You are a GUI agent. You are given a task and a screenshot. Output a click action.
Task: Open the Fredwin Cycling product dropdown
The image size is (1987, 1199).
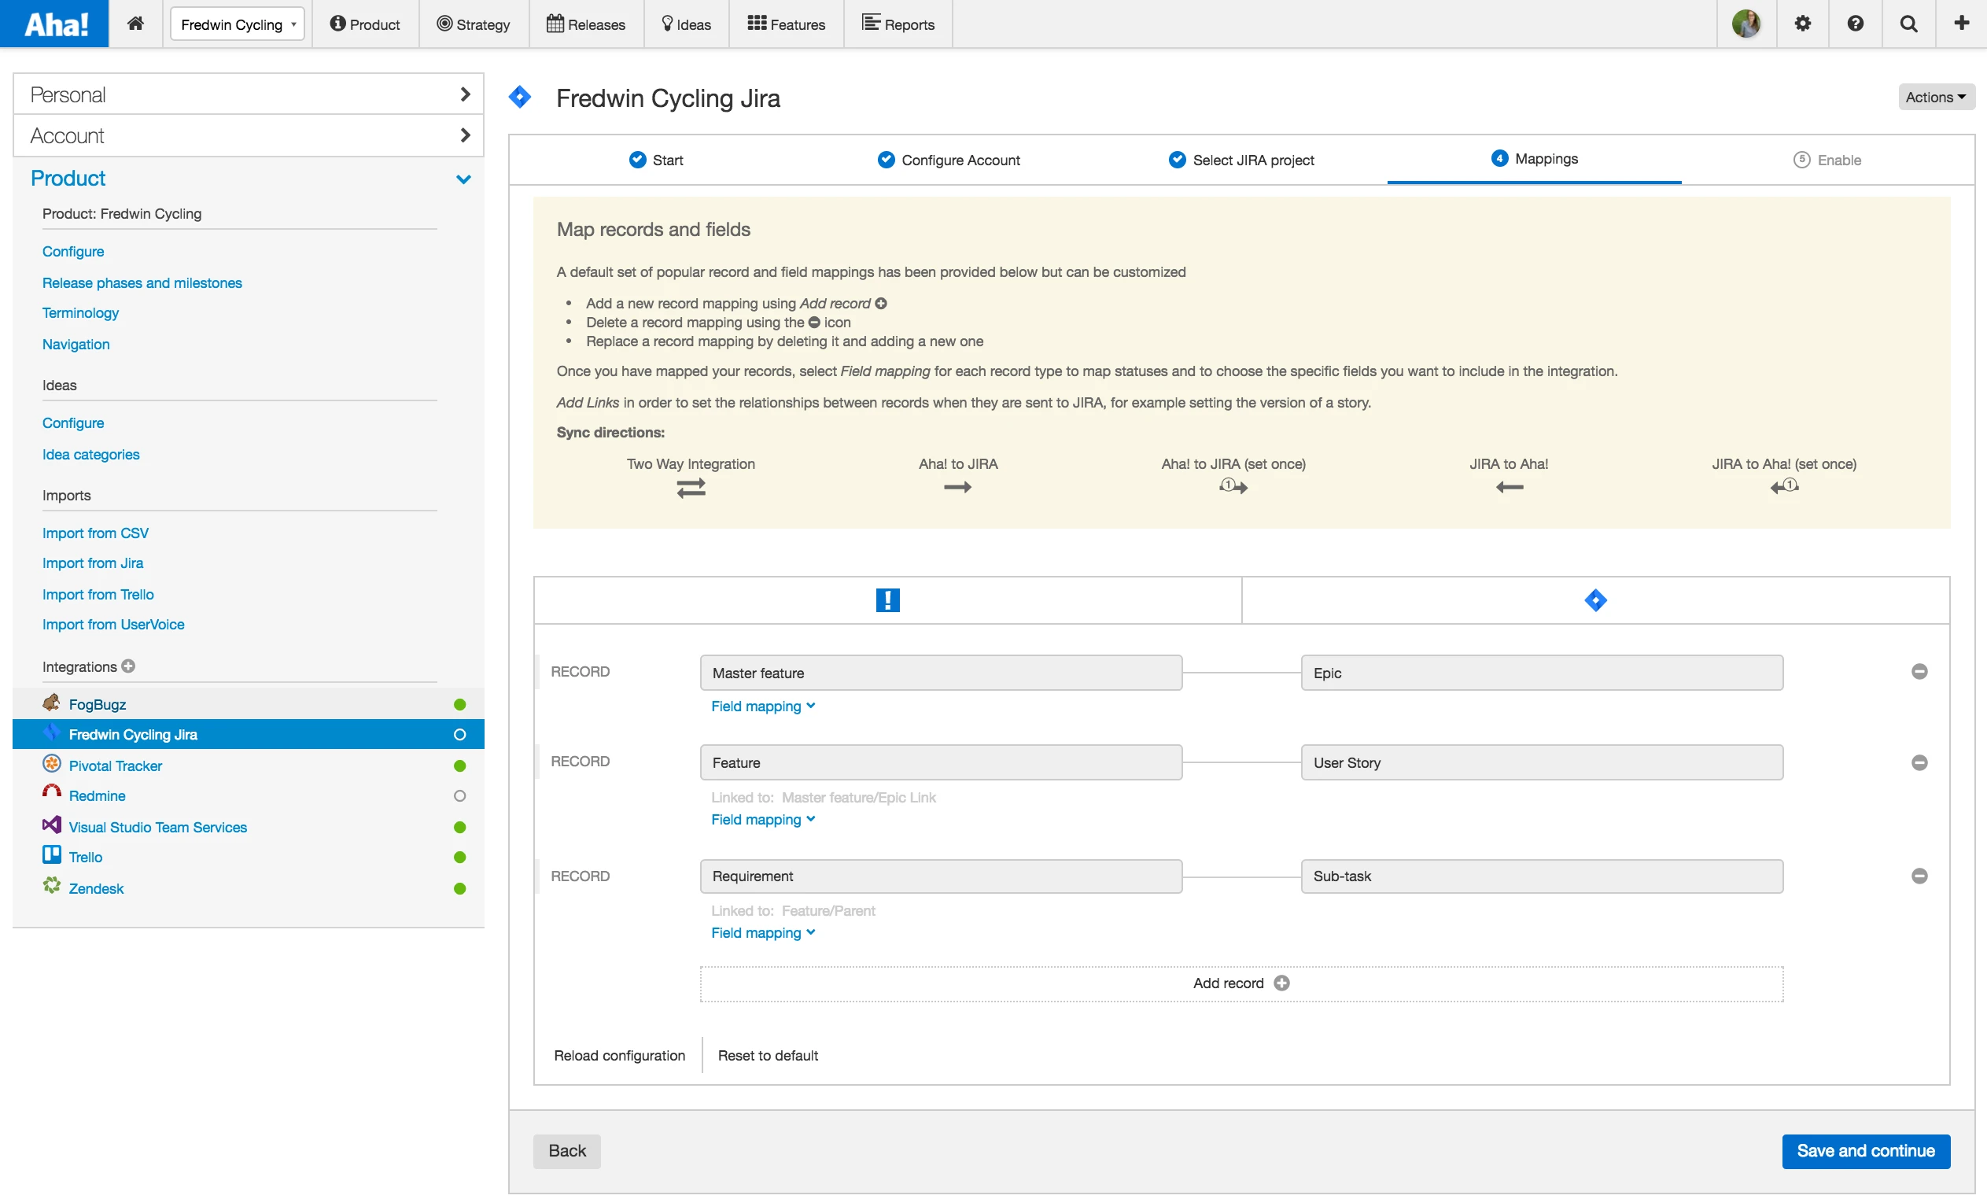pyautogui.click(x=237, y=24)
